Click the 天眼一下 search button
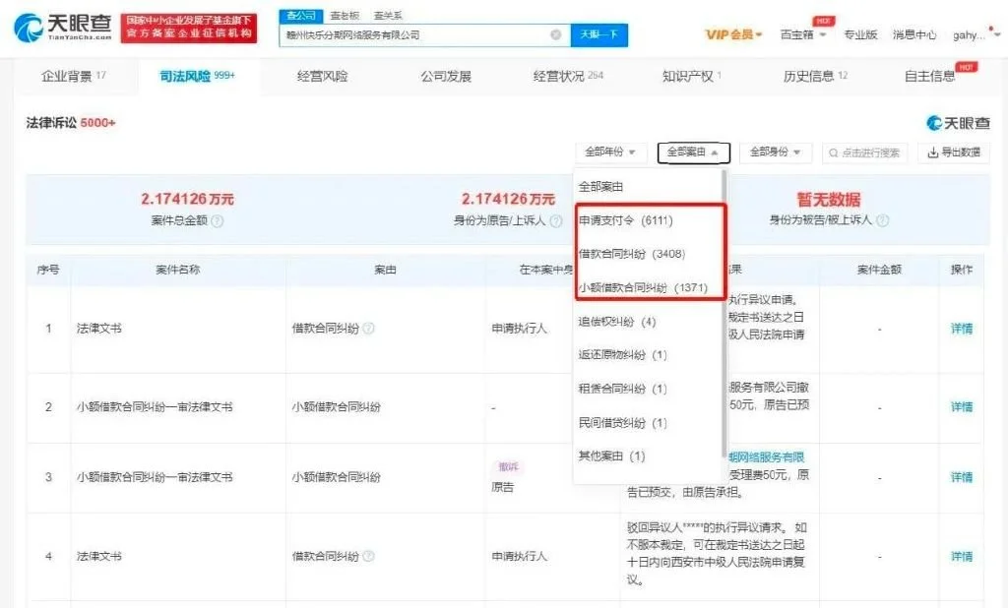Screen dimensions: 1008x608 coord(598,34)
